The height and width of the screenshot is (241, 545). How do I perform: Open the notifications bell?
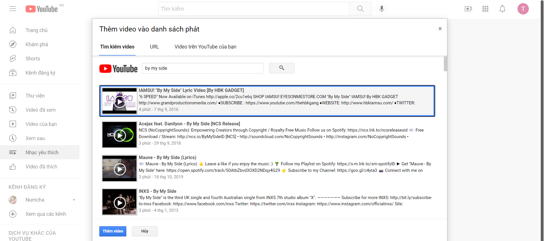pyautogui.click(x=502, y=9)
